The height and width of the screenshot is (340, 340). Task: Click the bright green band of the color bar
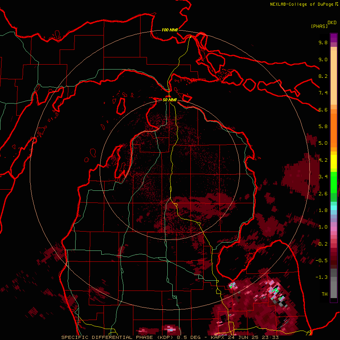coord(334,182)
